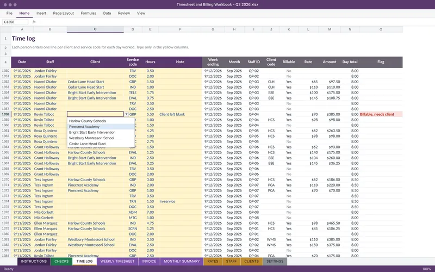This screenshot has height=272, width=435.
Task: Click the 'Time log' title cell
Action: pyautogui.click(x=23, y=39)
